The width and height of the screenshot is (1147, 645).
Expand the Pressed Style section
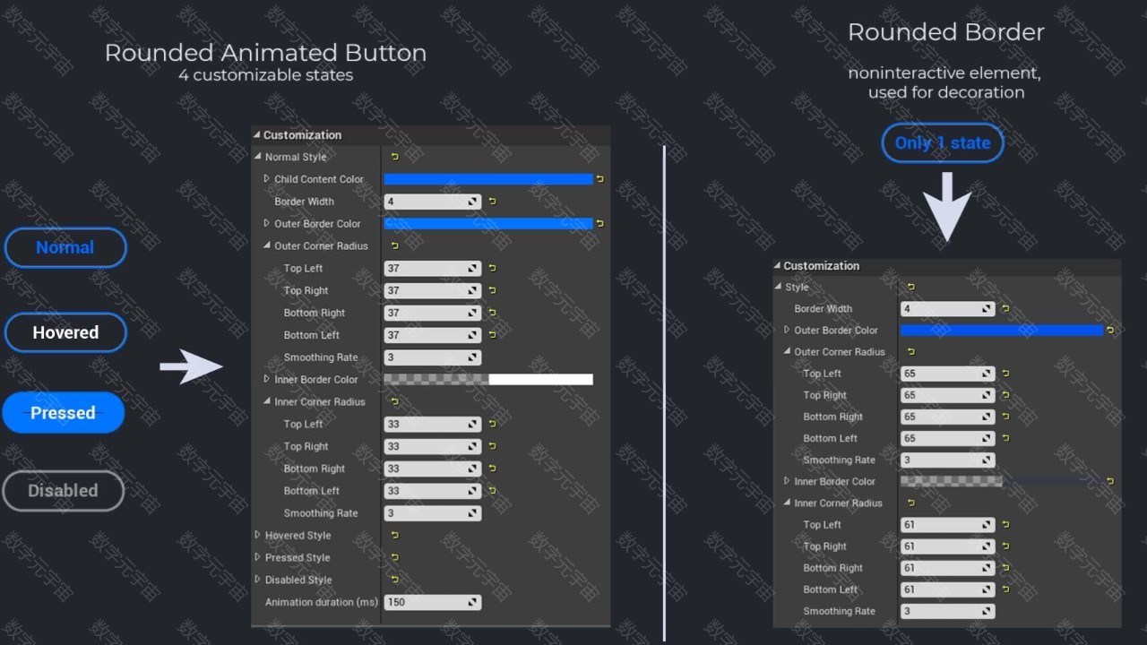(x=258, y=557)
